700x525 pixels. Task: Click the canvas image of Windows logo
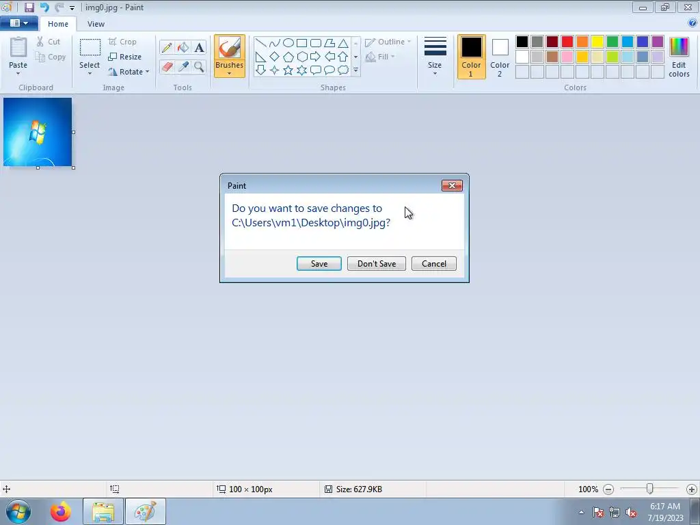coord(38,132)
